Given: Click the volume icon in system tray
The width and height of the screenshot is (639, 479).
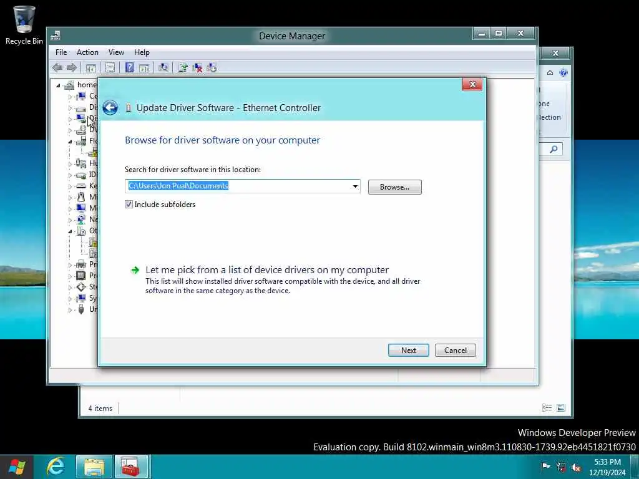Looking at the screenshot, I should [576, 467].
